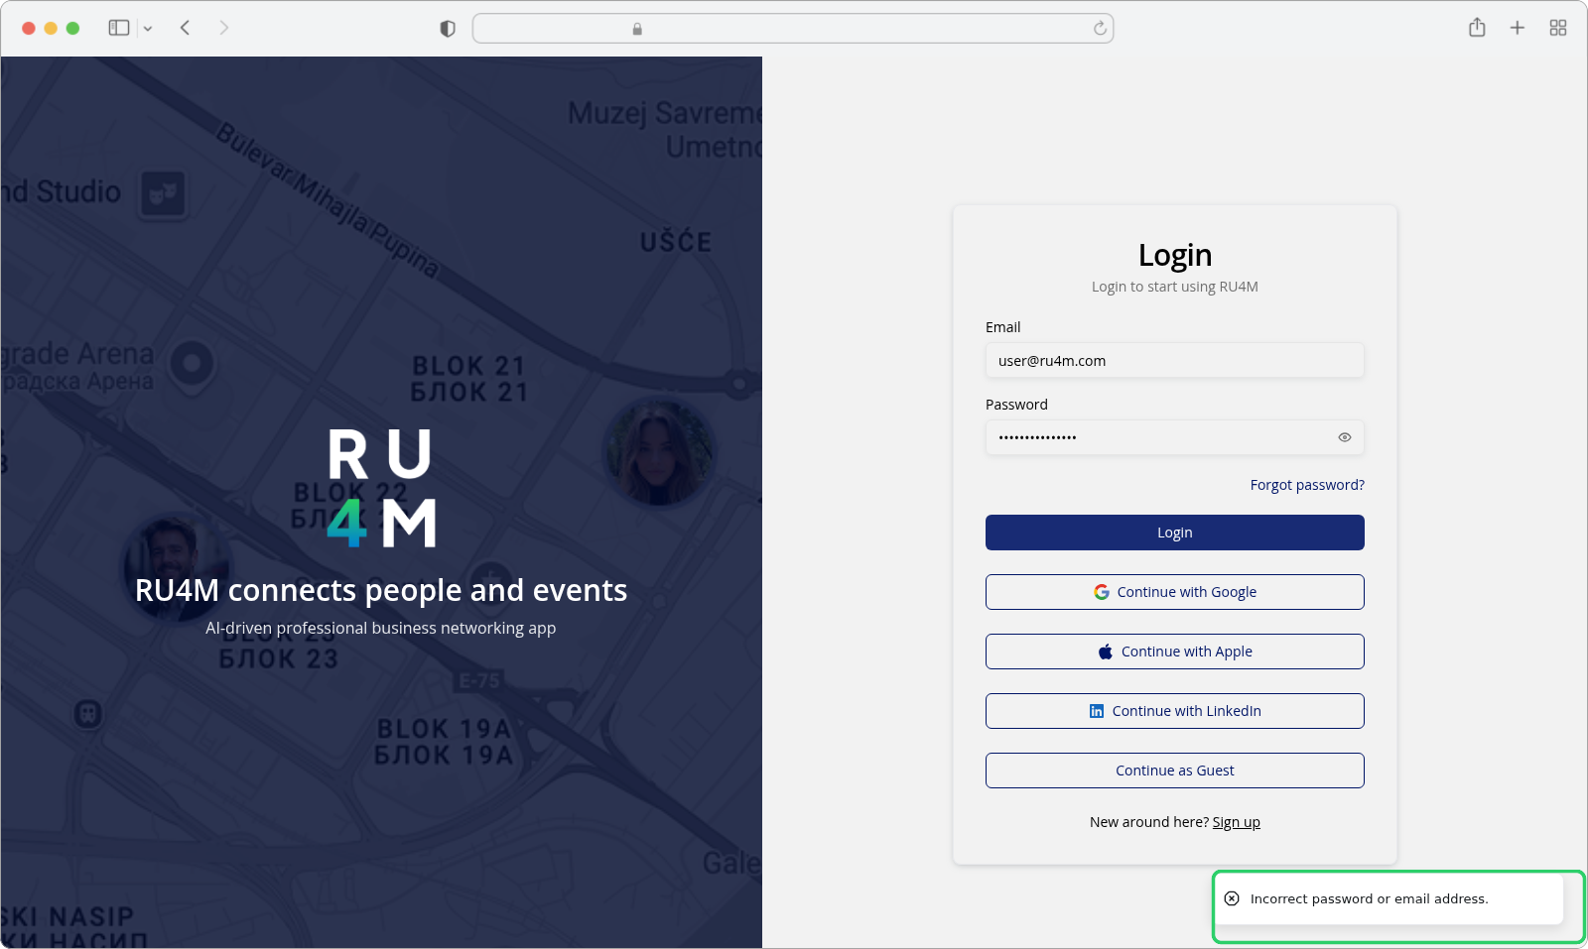Go back to previous page
This screenshot has height=949, width=1588.
[185, 28]
